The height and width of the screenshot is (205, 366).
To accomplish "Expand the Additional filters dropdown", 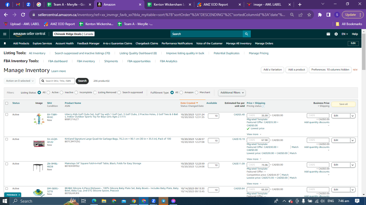I will 232,93.
